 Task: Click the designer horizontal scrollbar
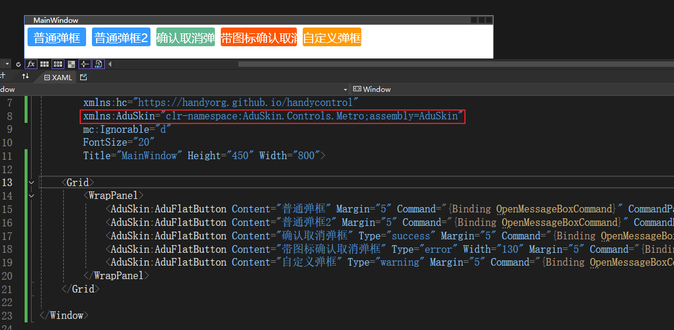click(x=456, y=64)
